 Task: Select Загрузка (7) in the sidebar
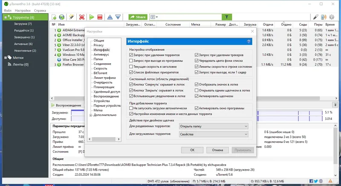(x=23, y=24)
